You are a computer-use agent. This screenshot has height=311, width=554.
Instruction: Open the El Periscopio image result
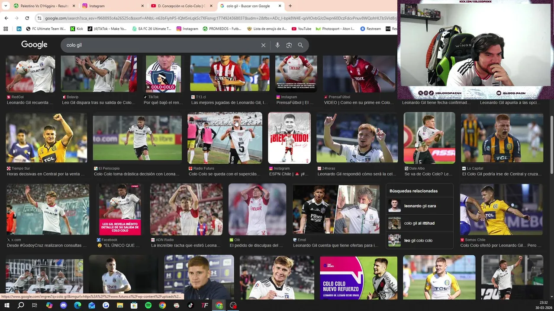point(137,138)
